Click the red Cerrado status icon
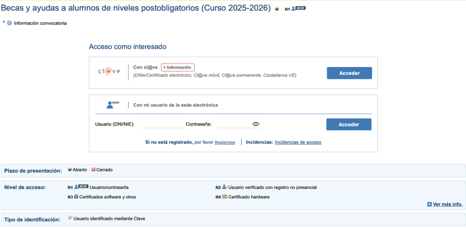466x228 pixels. [x=94, y=170]
